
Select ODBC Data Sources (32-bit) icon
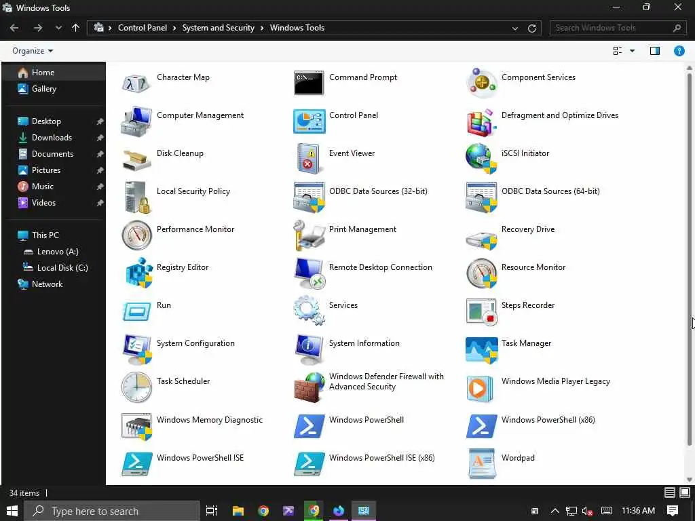309,197
